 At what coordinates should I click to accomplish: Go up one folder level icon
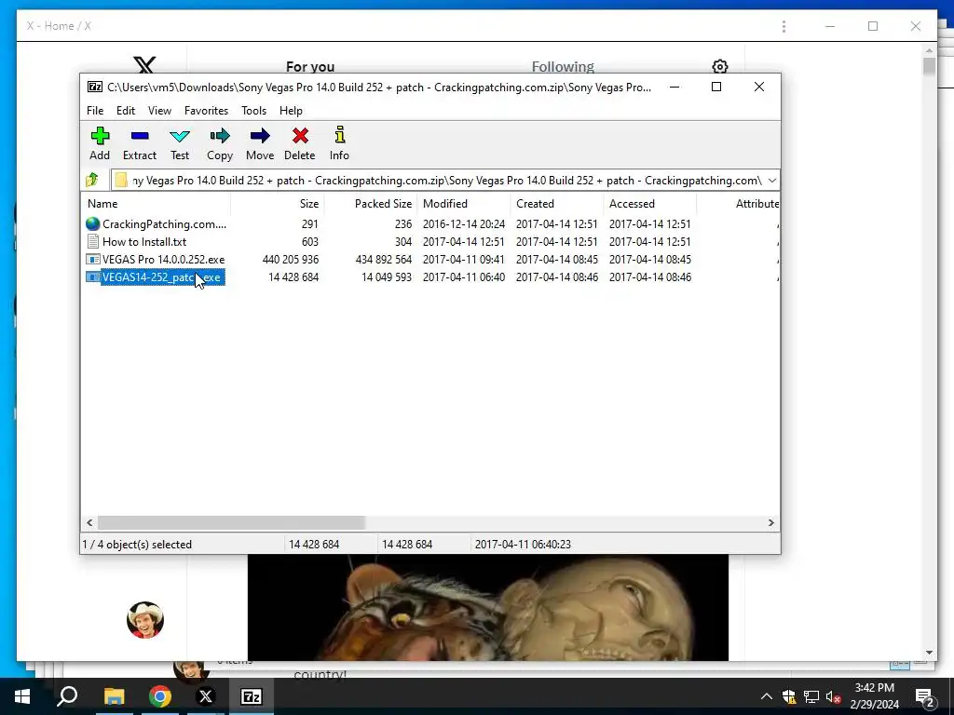tap(92, 180)
